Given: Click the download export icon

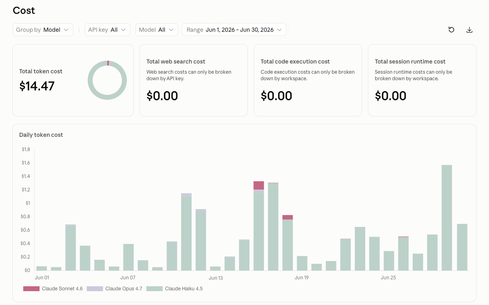Looking at the screenshot, I should [469, 30].
